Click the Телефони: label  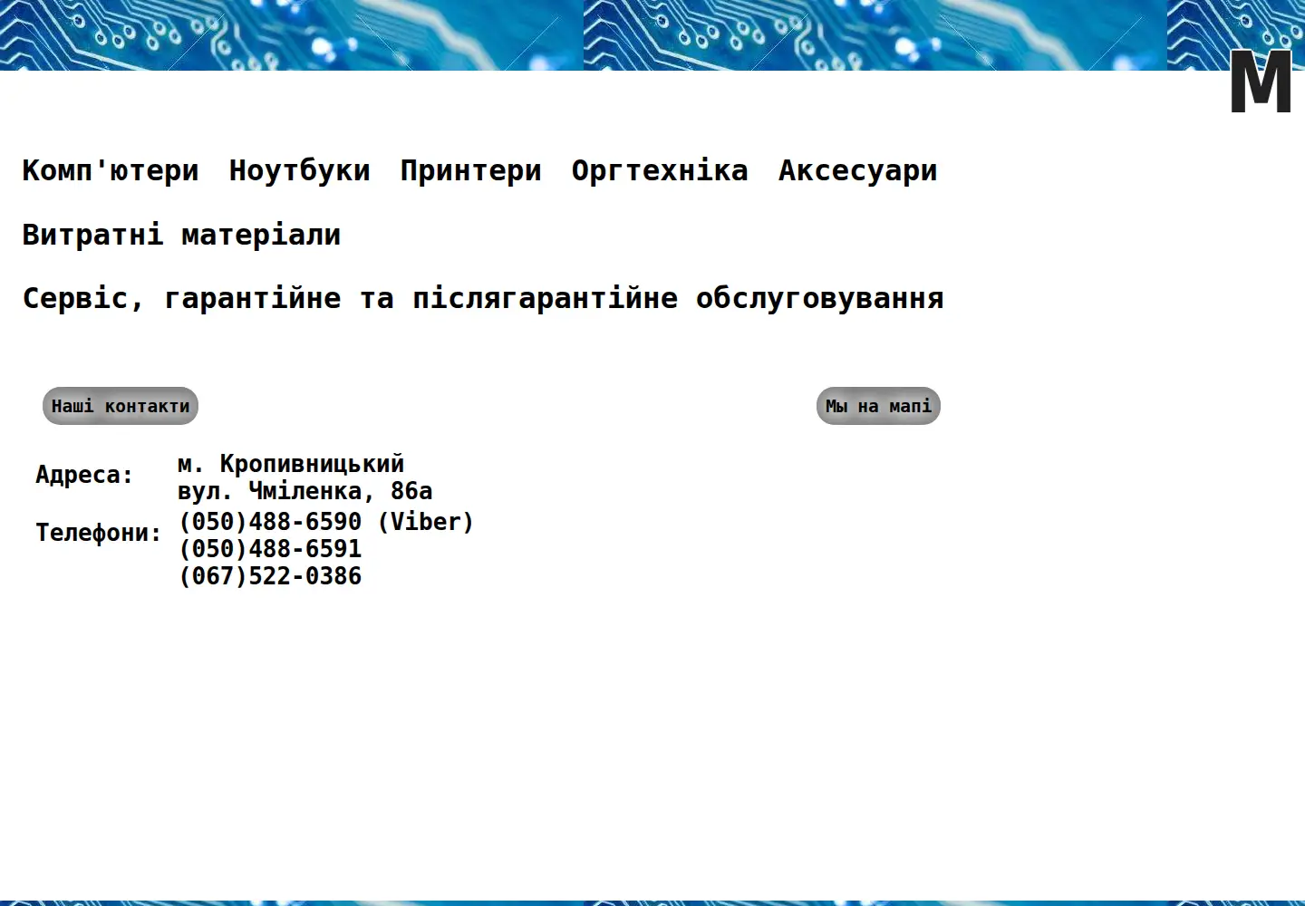coord(99,533)
